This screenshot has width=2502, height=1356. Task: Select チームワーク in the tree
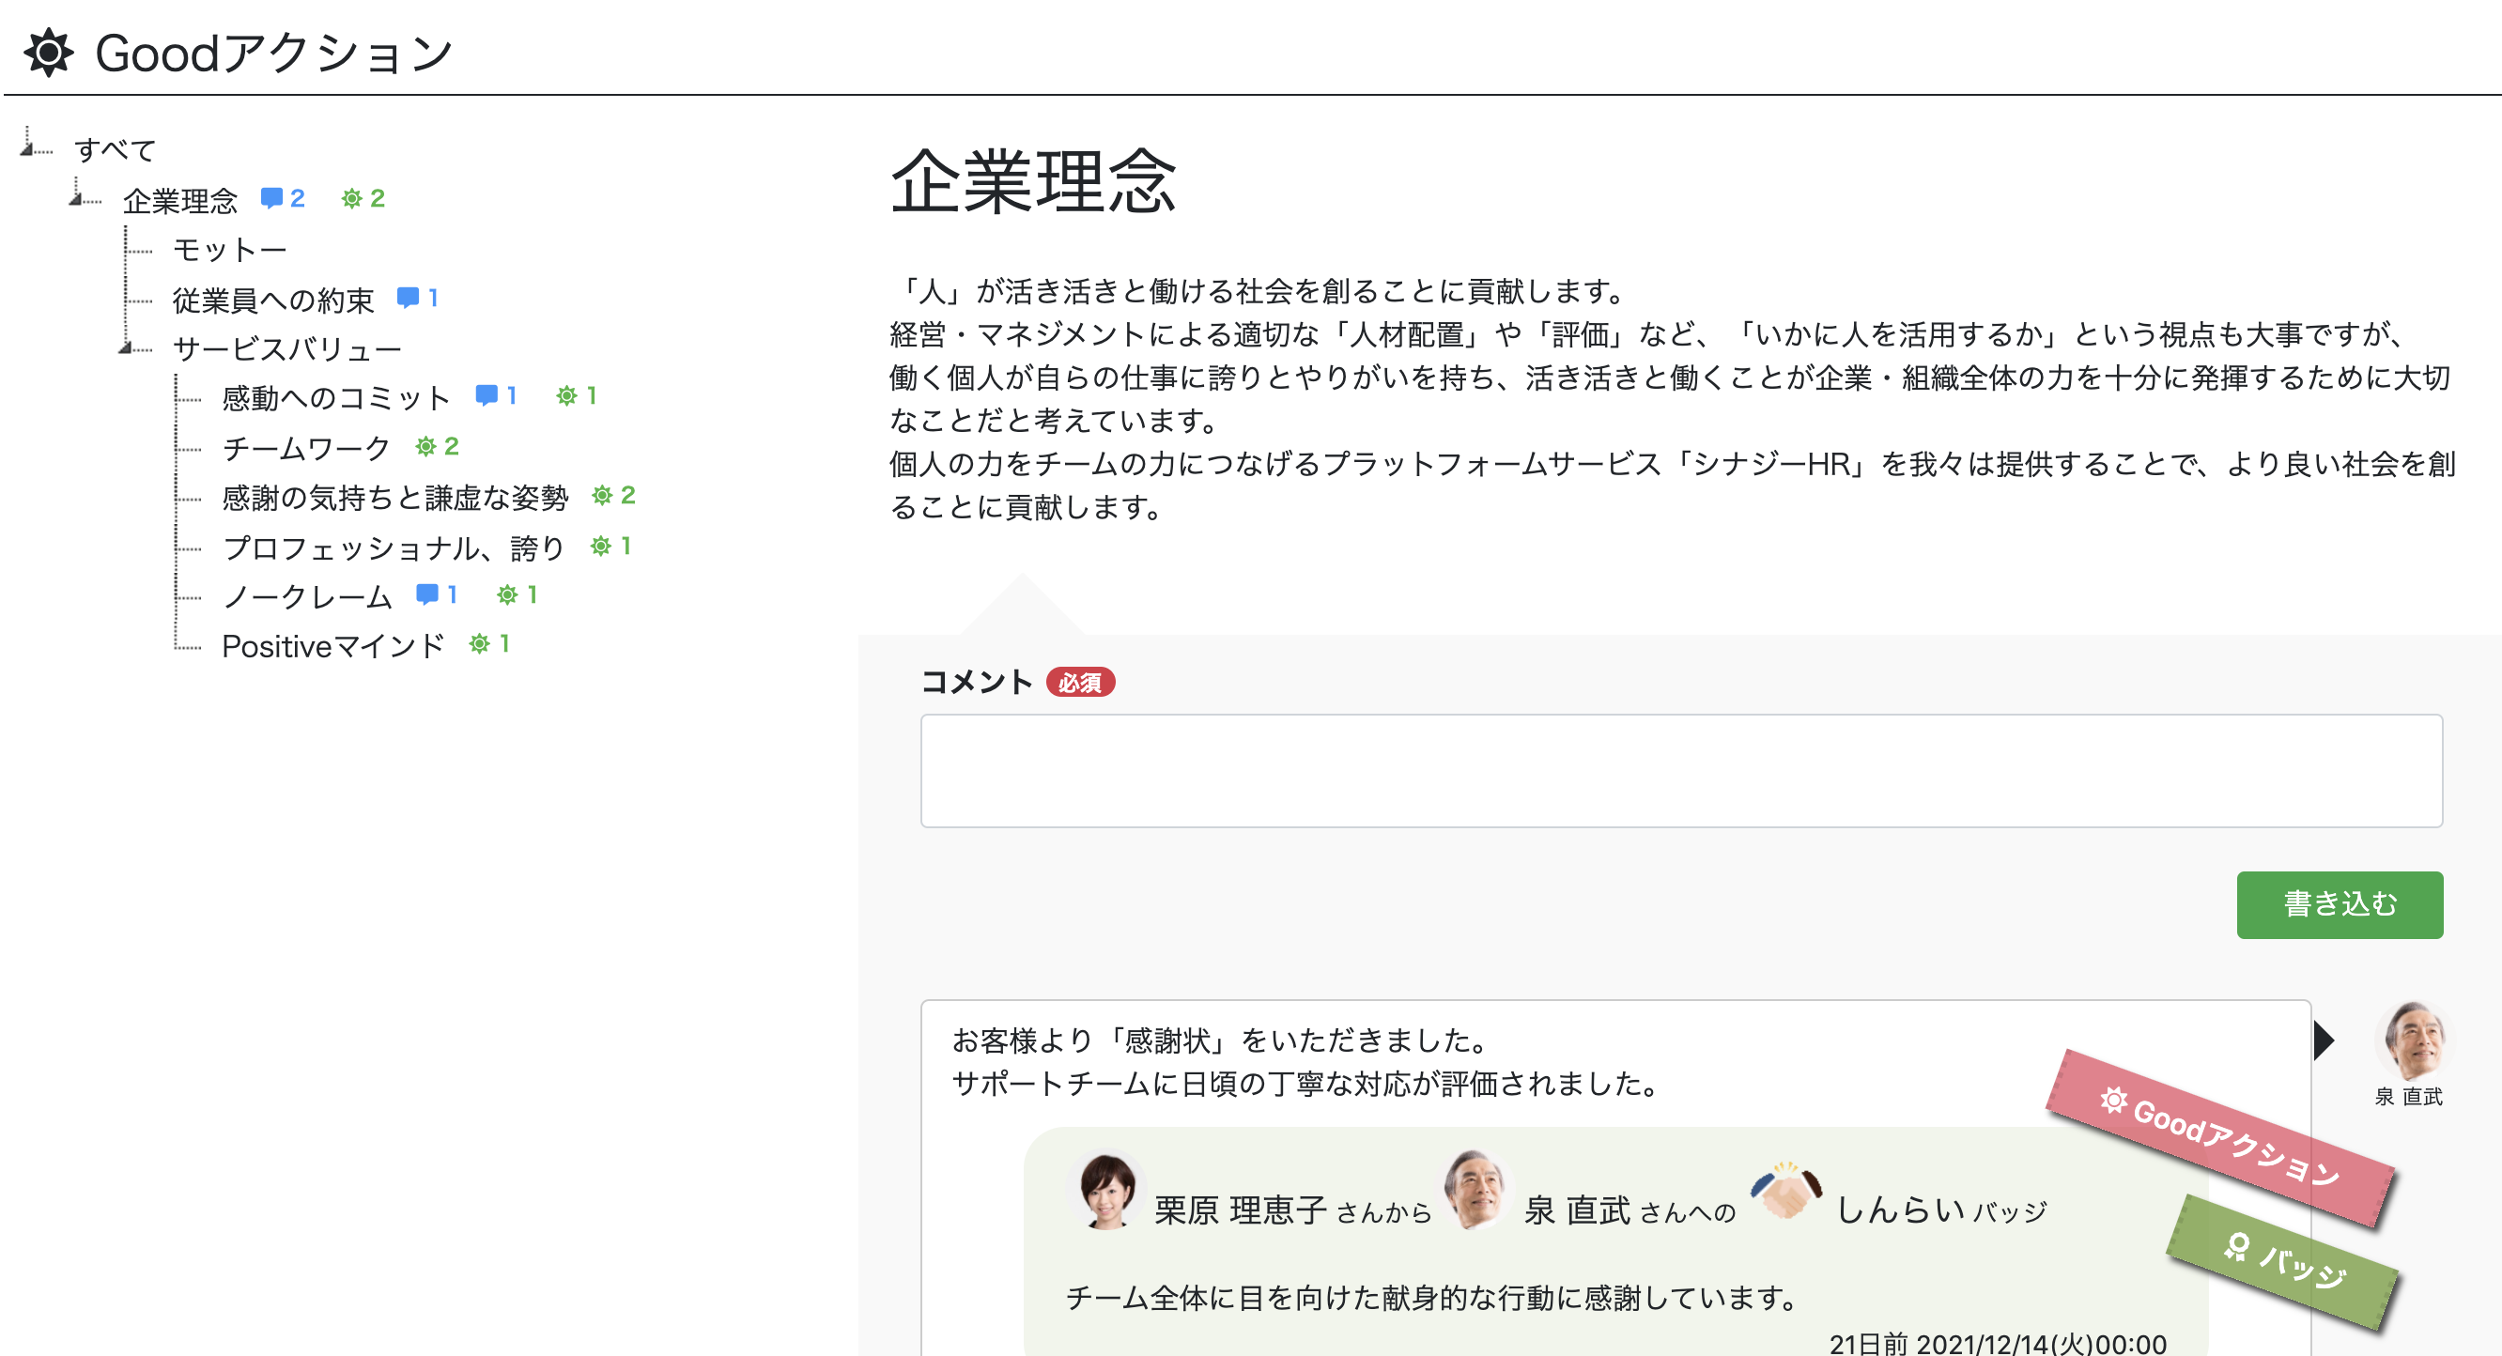click(x=307, y=447)
